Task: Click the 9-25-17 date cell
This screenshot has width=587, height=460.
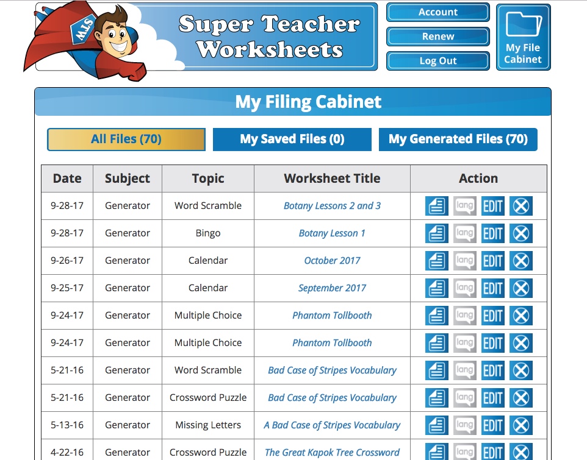Action: pyautogui.click(x=67, y=288)
